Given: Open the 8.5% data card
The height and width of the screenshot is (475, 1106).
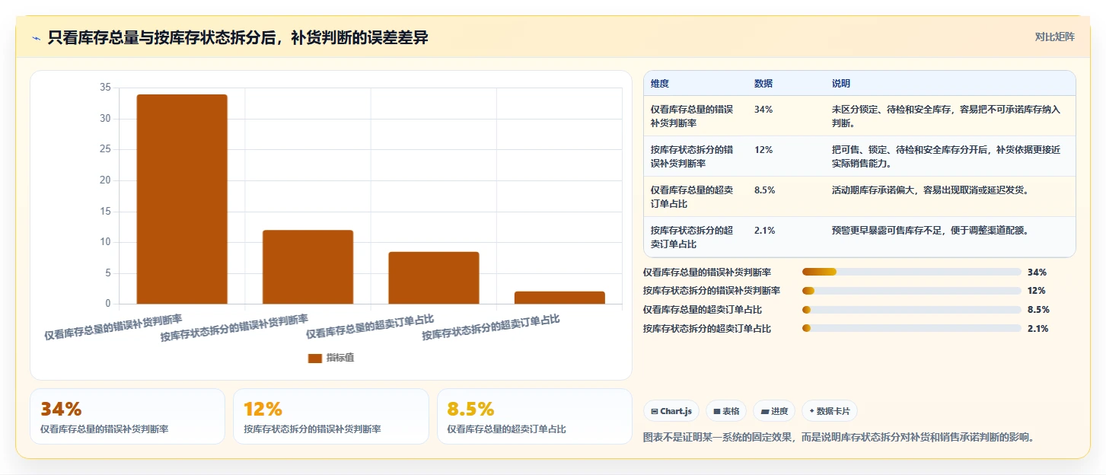Looking at the screenshot, I should coord(534,416).
